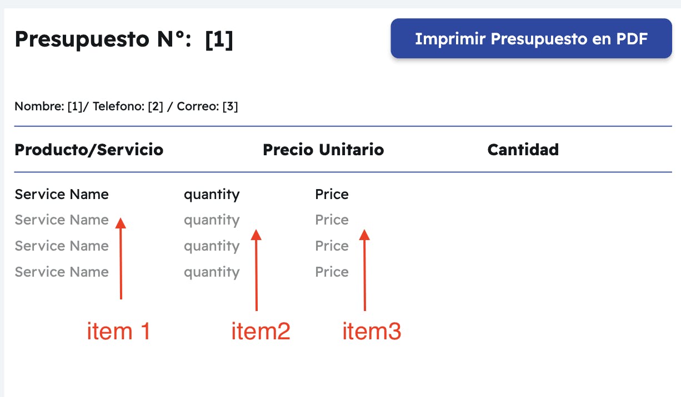Click Price in the third row
Viewport: 681px width, 397px height.
(332, 246)
